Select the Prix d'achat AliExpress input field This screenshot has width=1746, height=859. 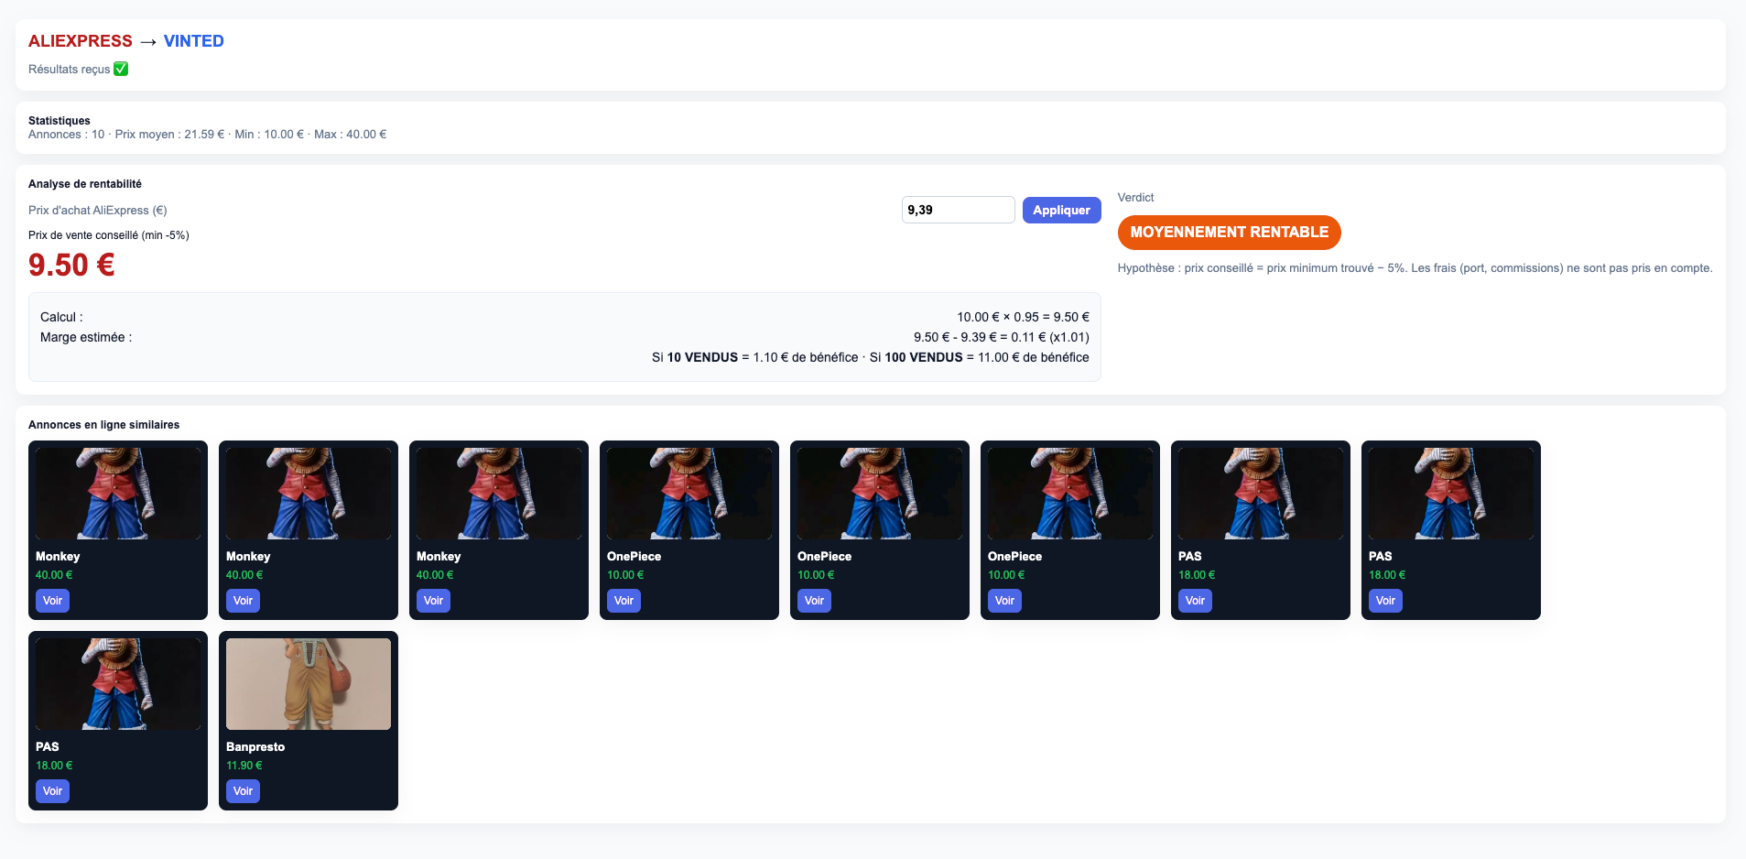tap(958, 210)
